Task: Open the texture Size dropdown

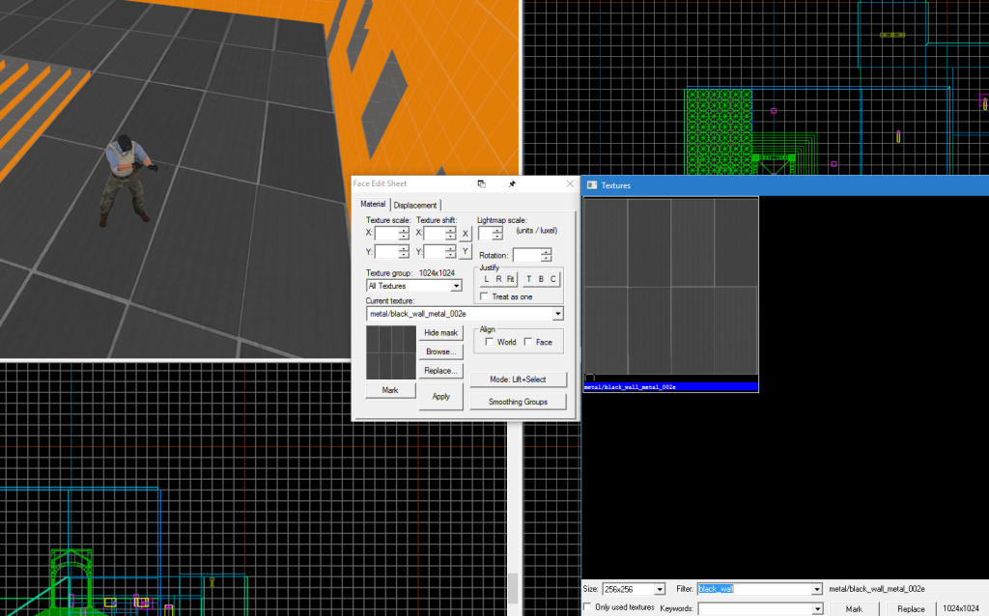Action: (x=660, y=589)
